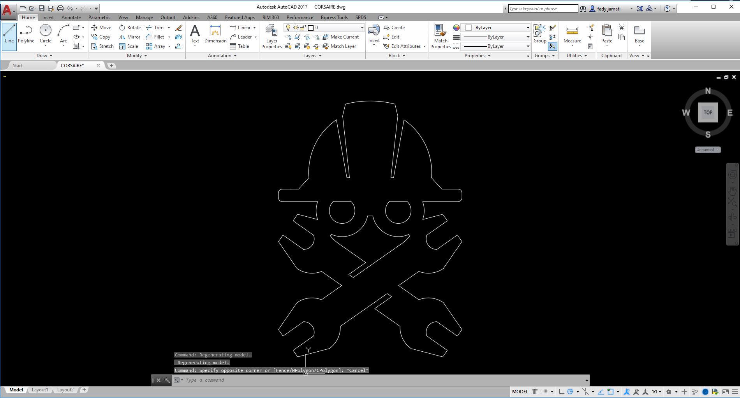This screenshot has height=398, width=740.
Task: Click the Match Layer button
Action: [340, 46]
